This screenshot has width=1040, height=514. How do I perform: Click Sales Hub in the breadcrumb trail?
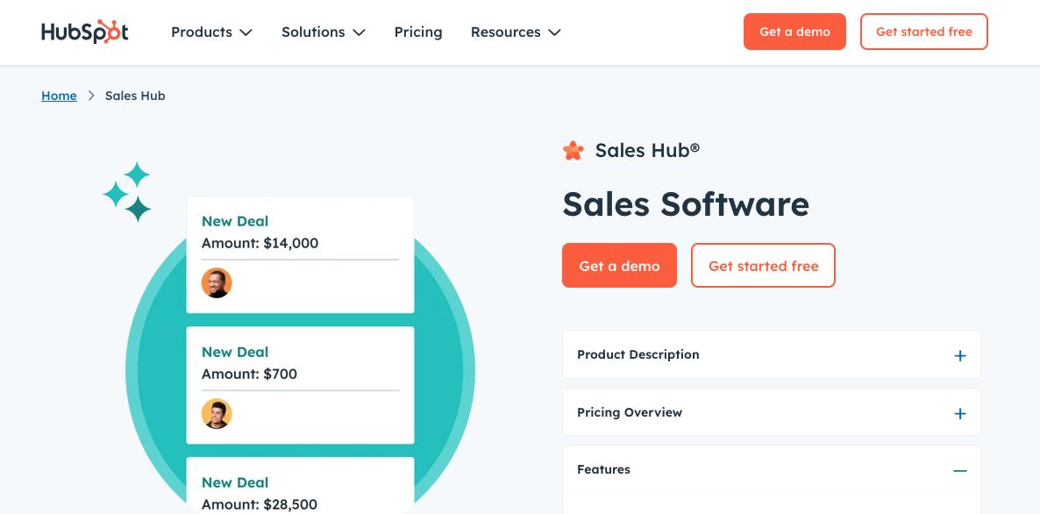[x=135, y=96]
